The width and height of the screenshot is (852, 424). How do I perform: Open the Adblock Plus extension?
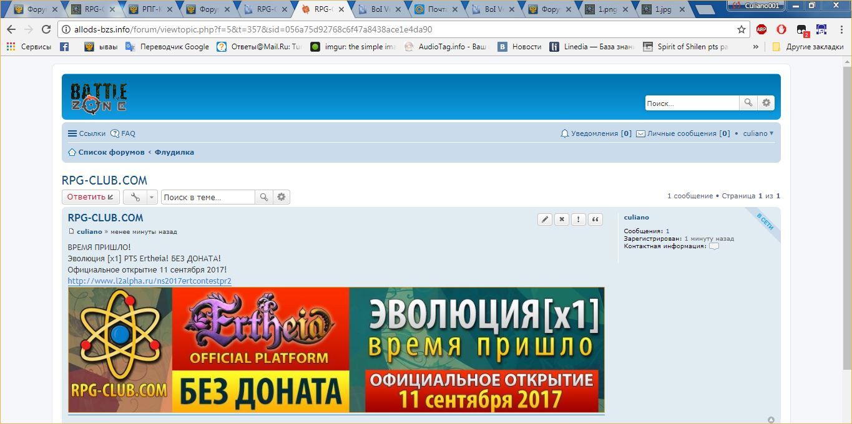click(x=761, y=29)
